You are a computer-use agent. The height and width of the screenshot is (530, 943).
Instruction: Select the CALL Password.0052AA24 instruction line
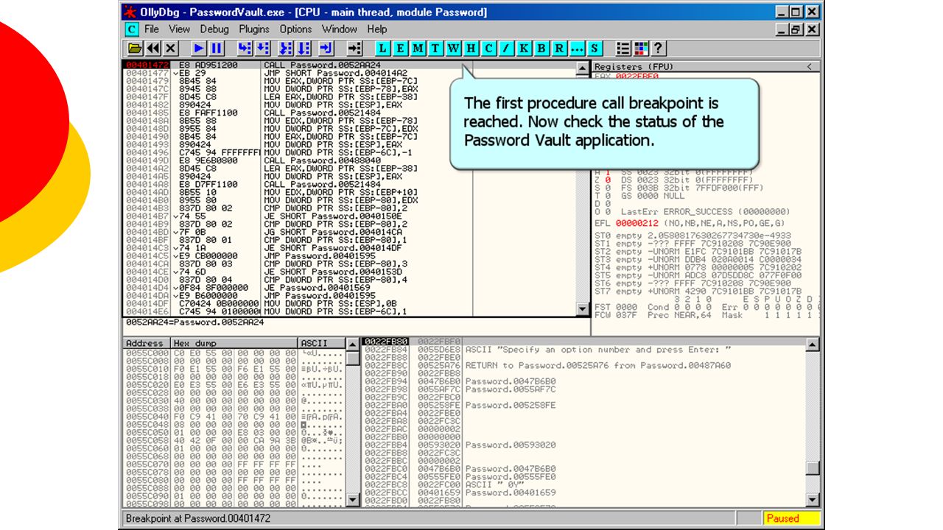tap(349, 66)
